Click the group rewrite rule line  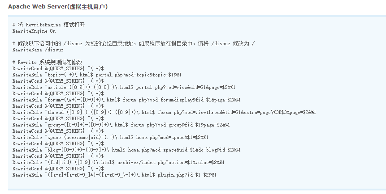click(x=121, y=125)
